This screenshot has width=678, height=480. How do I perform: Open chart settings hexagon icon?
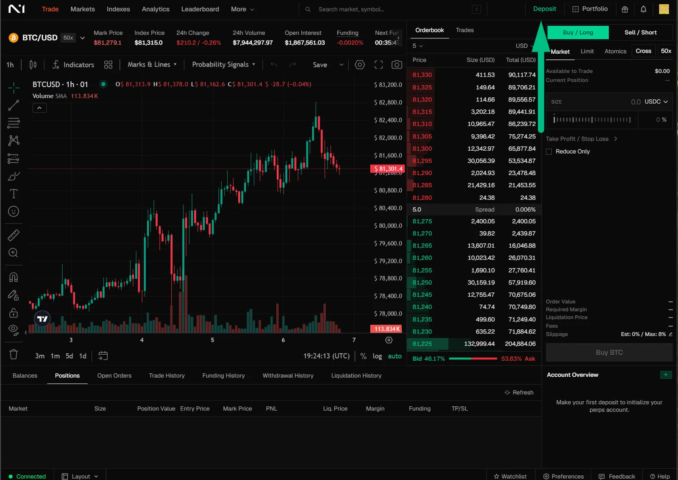coord(360,65)
